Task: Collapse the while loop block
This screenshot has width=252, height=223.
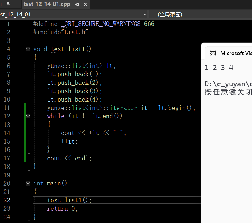Action: coord(28,116)
